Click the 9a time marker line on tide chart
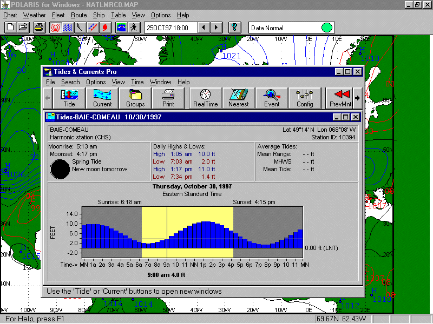Screen dimensions: 433x324 (167, 232)
